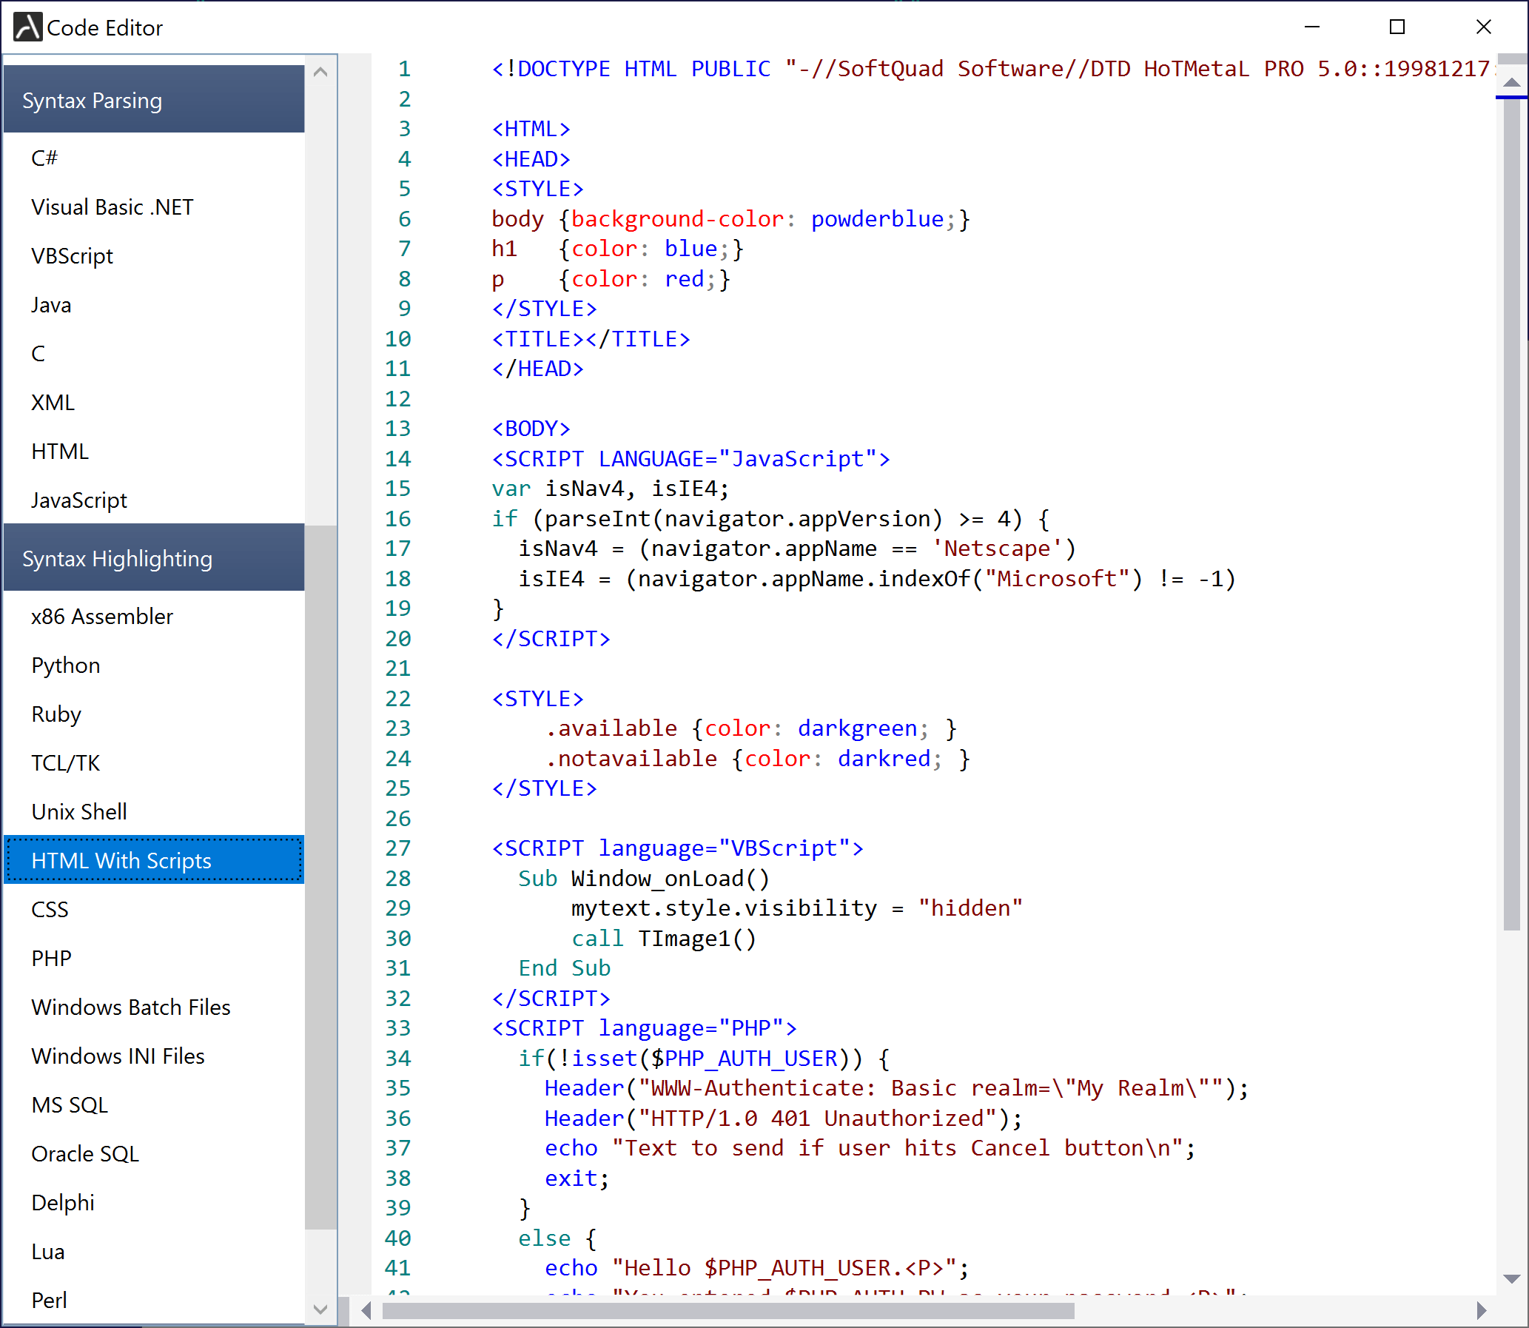Select the Python highlighting sample
The image size is (1529, 1328).
pyautogui.click(x=65, y=665)
